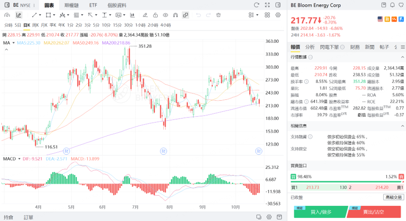The width and height of the screenshot is (406, 221).
Task: Click the 賣出/沽空 button
Action: [x=374, y=212]
